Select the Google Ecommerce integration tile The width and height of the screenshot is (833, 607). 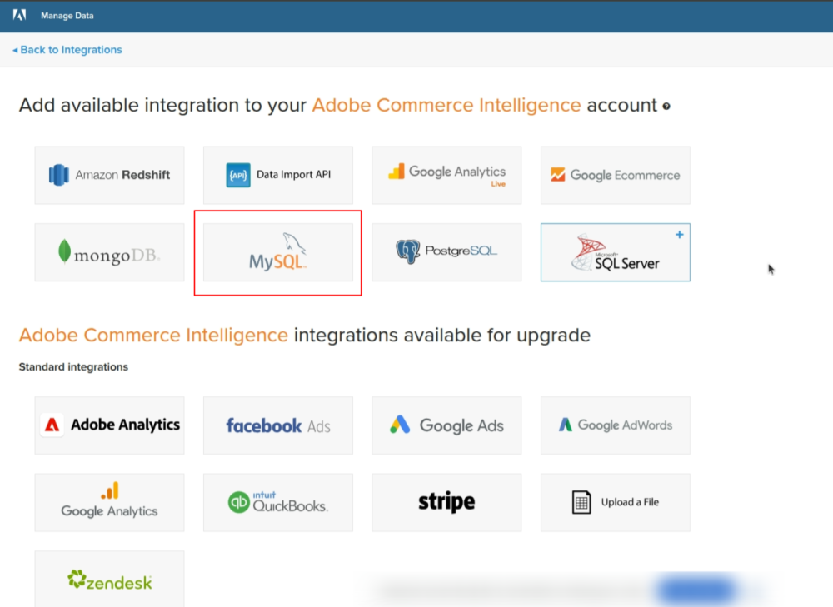[615, 175]
